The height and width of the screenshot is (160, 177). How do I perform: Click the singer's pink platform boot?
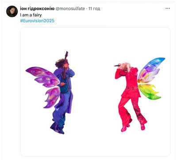click(x=125, y=128)
